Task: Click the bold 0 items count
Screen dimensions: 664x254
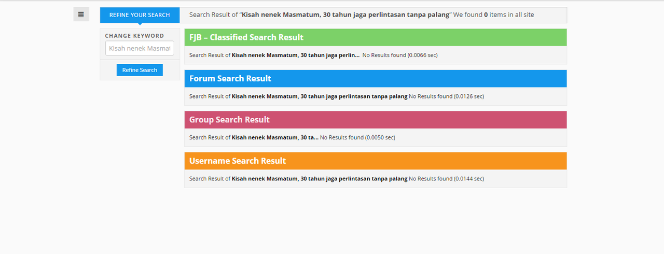Action: (x=486, y=15)
